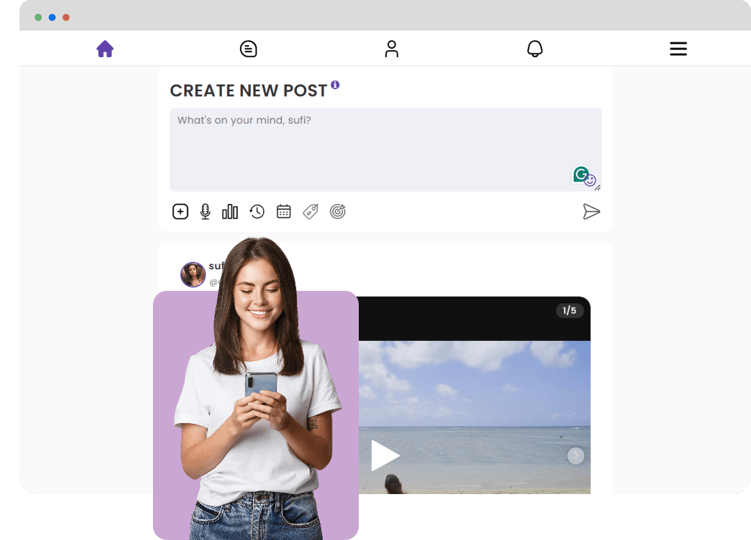Click the What's on your mind text field
The width and height of the screenshot is (751, 540).
pos(385,149)
